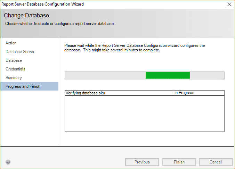Click the Progress and Finish step
The image size is (235, 169).
click(x=23, y=86)
